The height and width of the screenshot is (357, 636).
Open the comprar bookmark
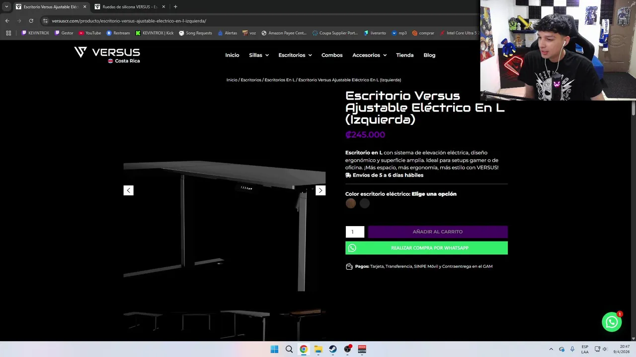tap(423, 33)
